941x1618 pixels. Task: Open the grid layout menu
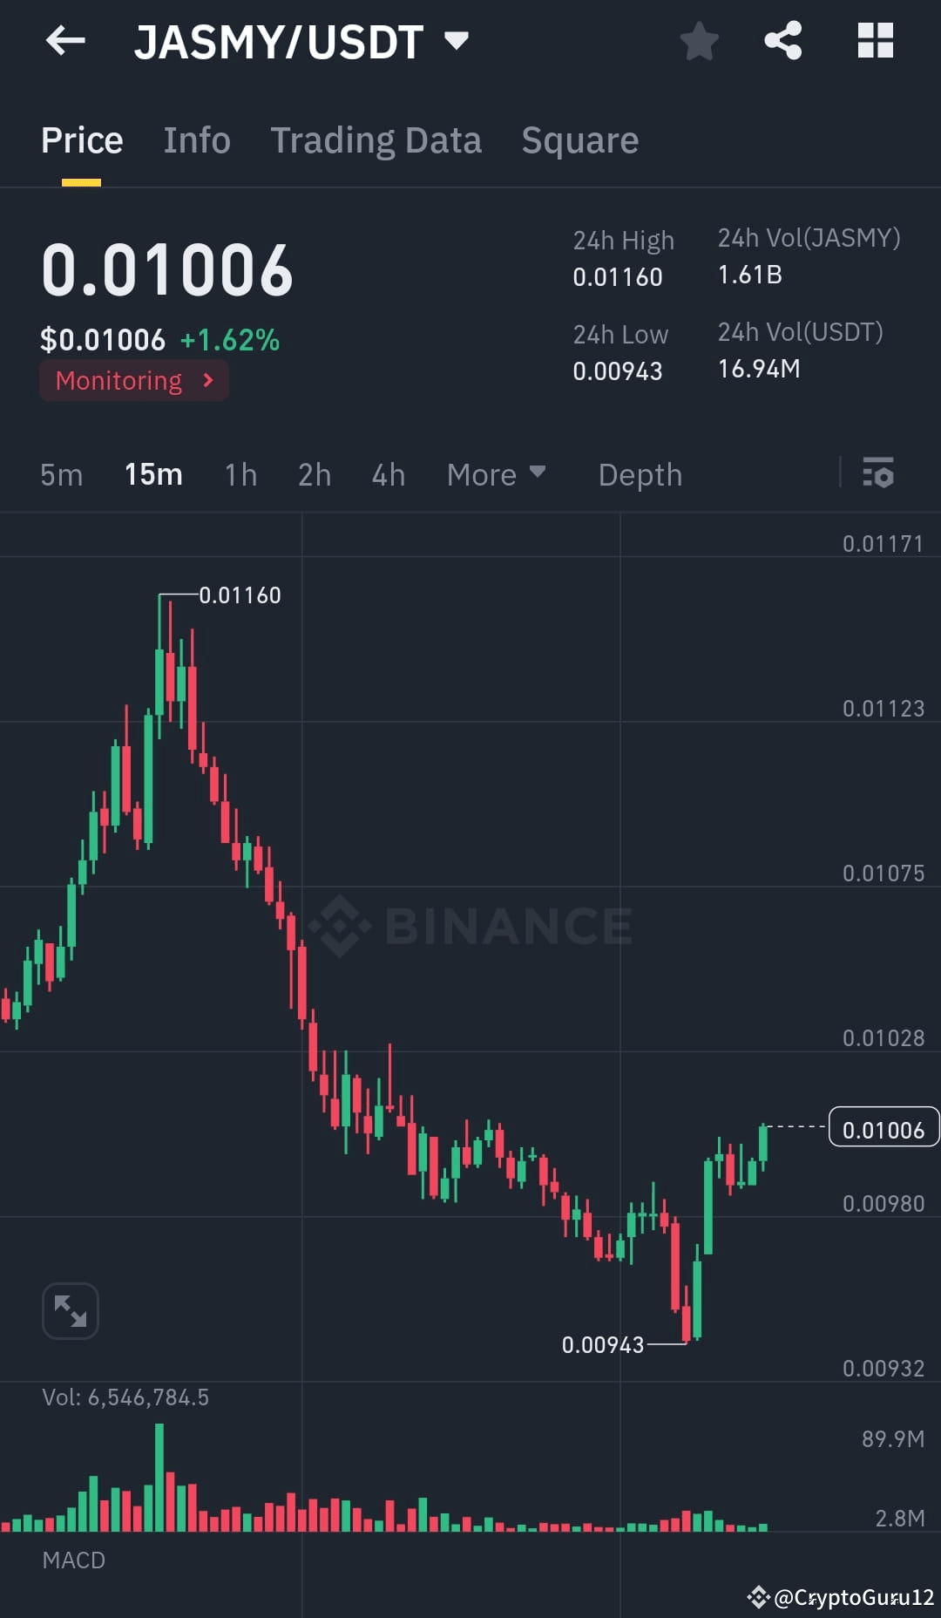pyautogui.click(x=875, y=40)
